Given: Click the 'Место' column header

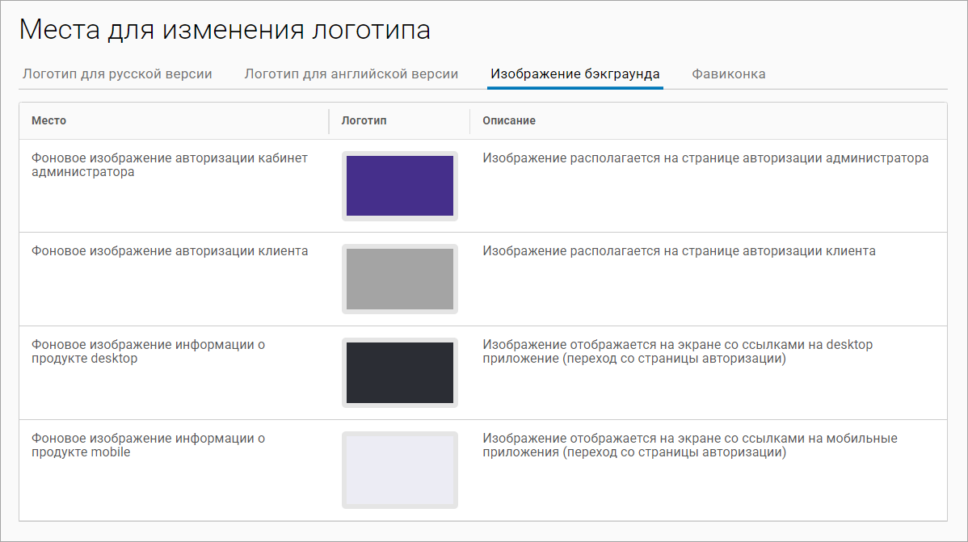Looking at the screenshot, I should tap(49, 121).
